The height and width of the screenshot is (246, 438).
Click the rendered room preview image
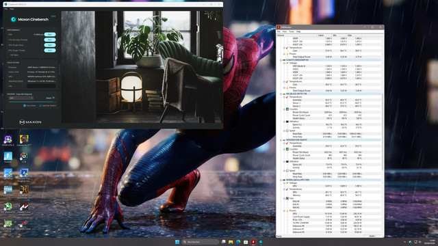142,67
